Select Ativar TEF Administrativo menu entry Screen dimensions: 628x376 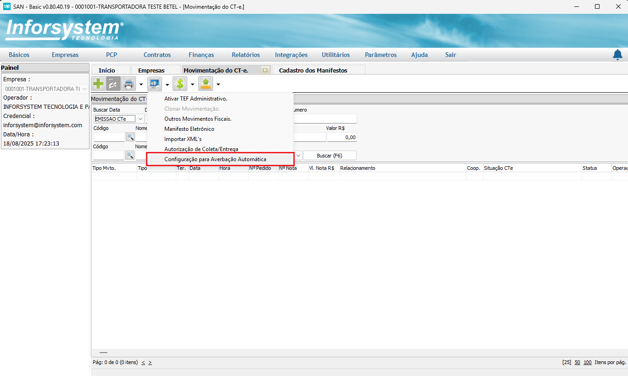coord(196,99)
